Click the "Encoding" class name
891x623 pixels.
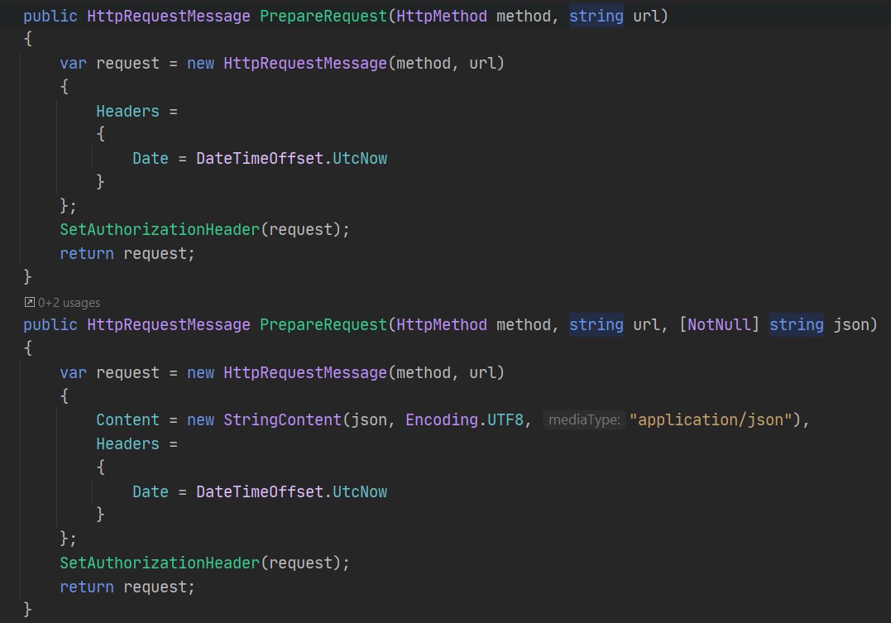click(x=442, y=420)
